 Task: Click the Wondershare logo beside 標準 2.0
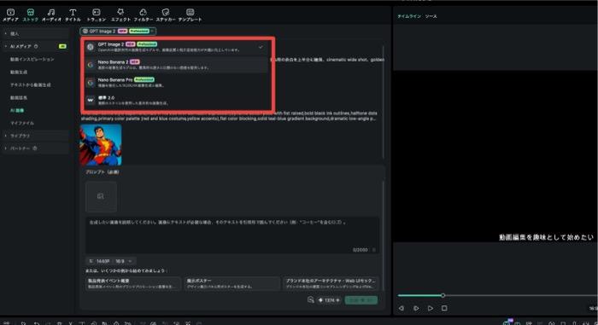click(x=91, y=100)
